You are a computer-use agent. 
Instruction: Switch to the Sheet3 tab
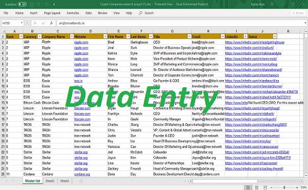point(65,181)
